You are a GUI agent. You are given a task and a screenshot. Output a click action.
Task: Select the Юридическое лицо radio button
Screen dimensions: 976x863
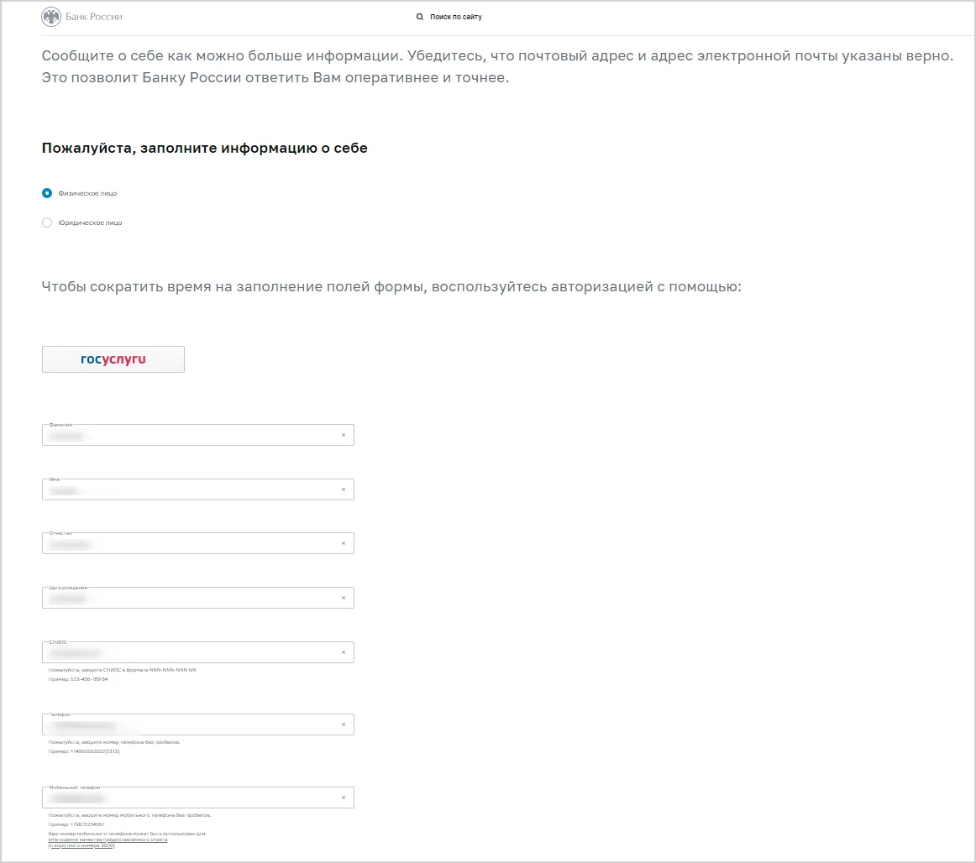pyautogui.click(x=47, y=222)
